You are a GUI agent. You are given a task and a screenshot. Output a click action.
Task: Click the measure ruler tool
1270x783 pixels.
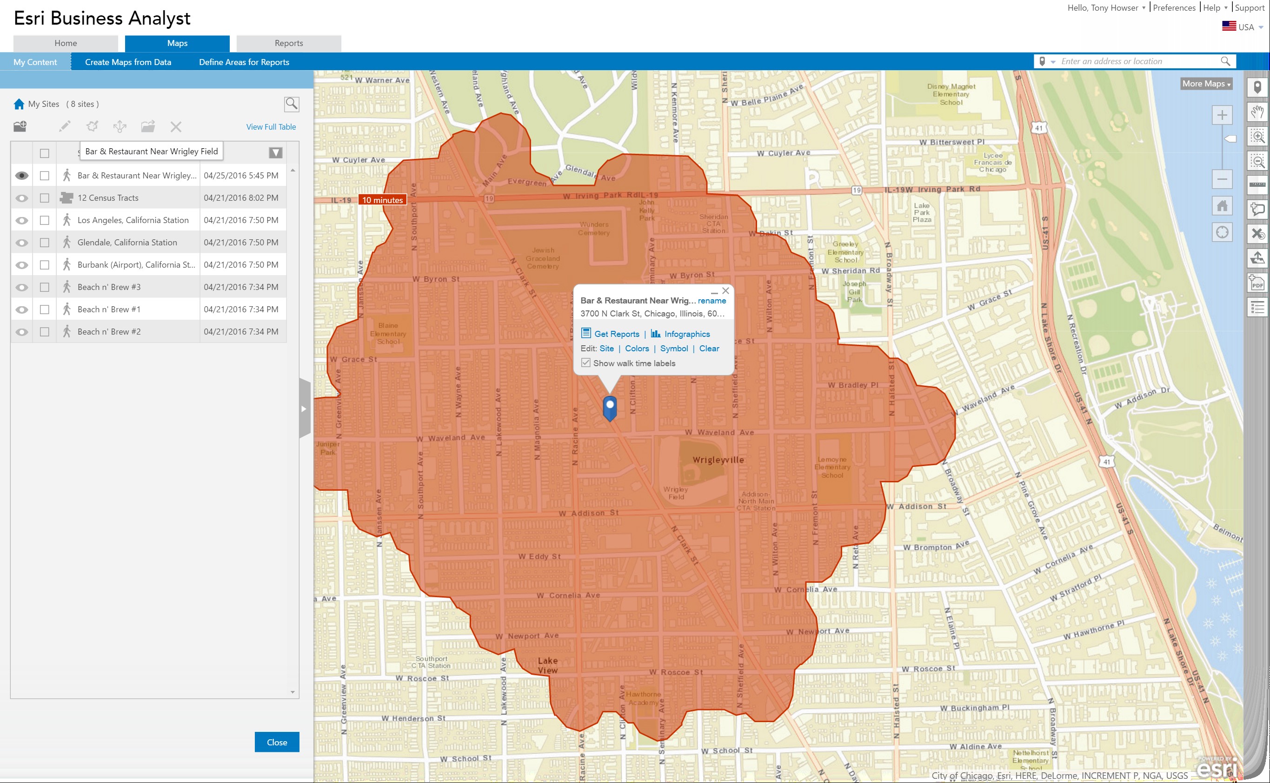pyautogui.click(x=1257, y=184)
